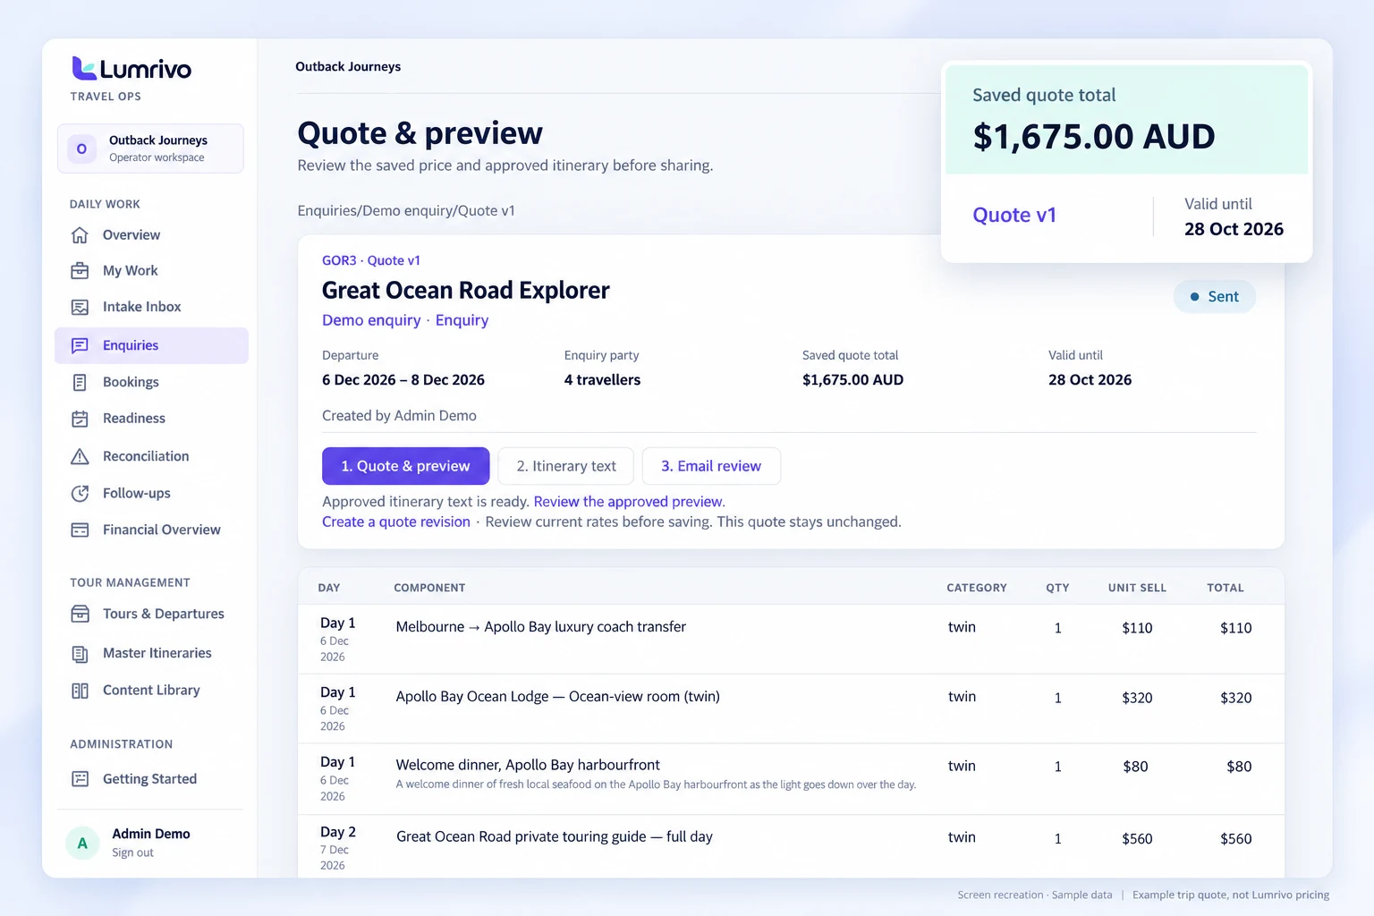Click Review the approved preview link
This screenshot has height=916, width=1374.
[628, 502]
